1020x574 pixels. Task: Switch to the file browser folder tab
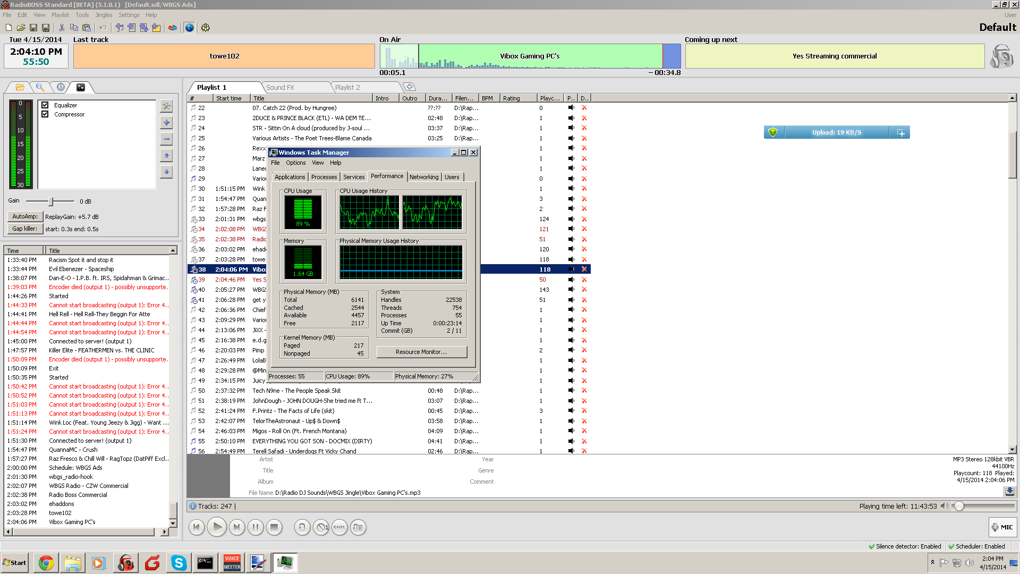20,87
